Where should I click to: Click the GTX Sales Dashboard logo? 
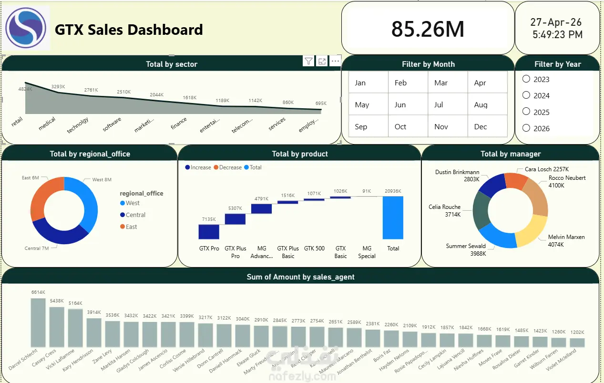coord(26,28)
